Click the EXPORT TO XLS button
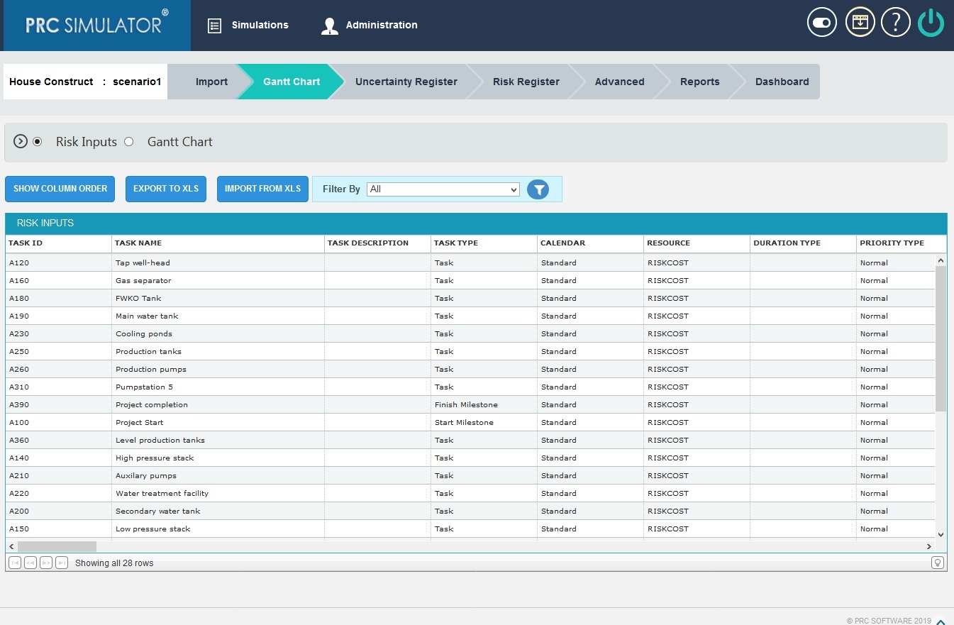 (165, 189)
